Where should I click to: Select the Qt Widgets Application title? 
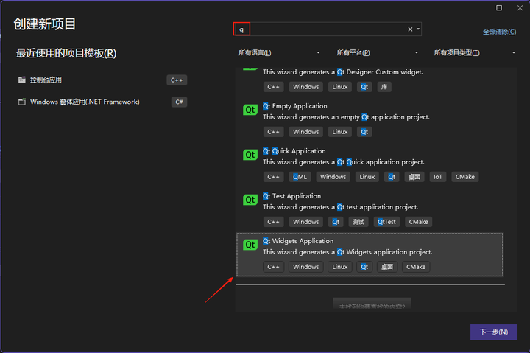tap(298, 241)
